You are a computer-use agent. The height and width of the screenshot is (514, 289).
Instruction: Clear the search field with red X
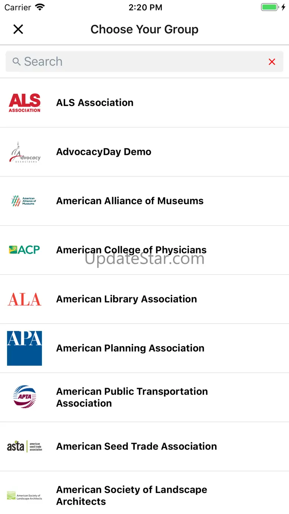coord(272,62)
